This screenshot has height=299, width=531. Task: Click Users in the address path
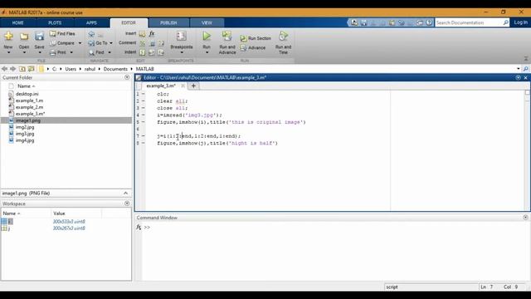[71, 69]
